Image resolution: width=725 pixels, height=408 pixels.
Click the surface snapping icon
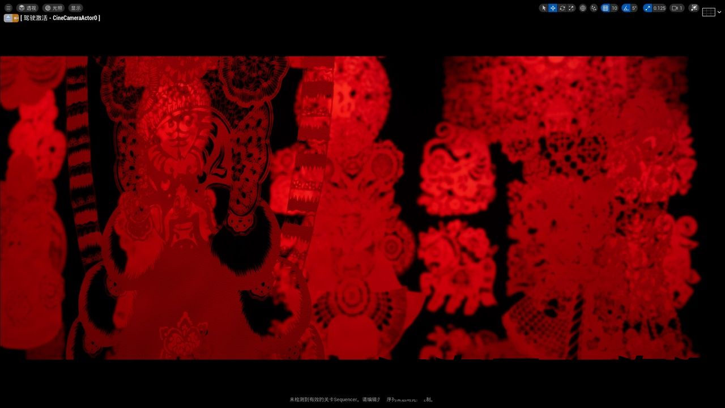click(x=594, y=8)
